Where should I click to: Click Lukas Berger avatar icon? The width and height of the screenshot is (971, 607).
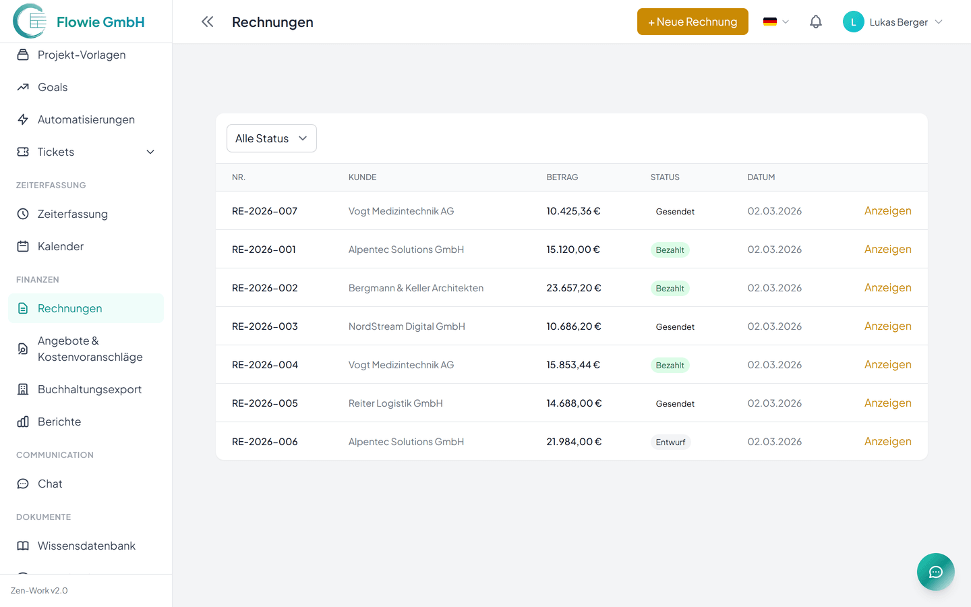[853, 22]
